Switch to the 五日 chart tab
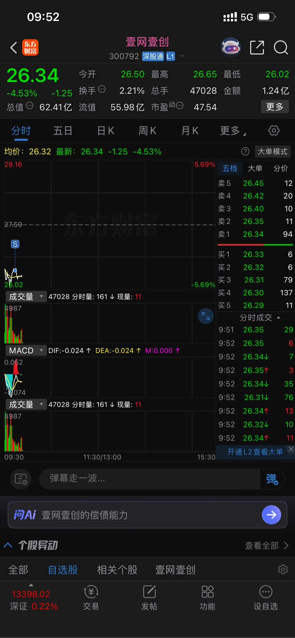 coord(63,131)
